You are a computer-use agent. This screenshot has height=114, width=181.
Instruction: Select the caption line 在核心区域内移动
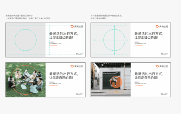(x=98, y=18)
